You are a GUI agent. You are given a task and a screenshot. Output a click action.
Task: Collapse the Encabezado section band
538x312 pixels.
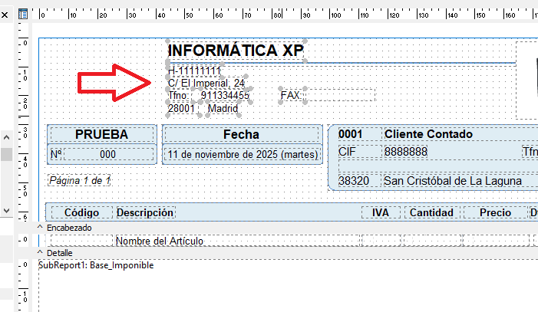[x=41, y=228]
